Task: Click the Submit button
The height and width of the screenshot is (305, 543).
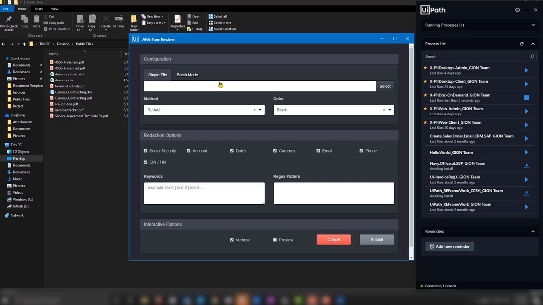Action: tap(377, 240)
